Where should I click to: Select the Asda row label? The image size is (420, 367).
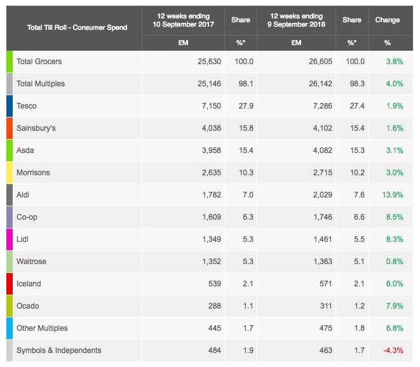click(25, 150)
